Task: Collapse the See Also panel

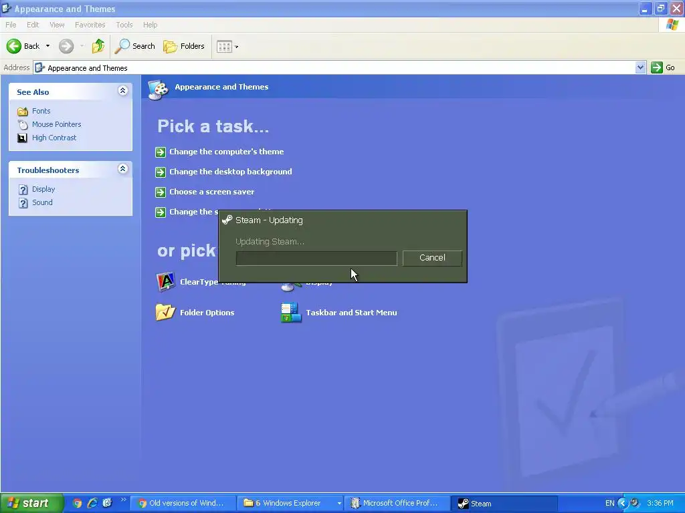Action: click(123, 90)
